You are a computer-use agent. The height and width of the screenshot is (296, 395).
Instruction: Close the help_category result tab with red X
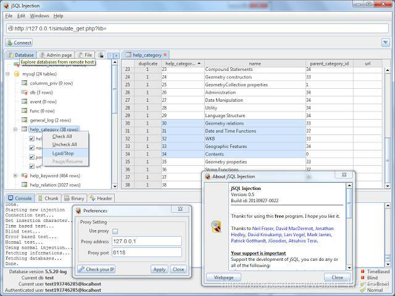tap(165, 55)
